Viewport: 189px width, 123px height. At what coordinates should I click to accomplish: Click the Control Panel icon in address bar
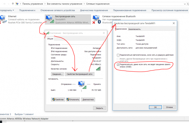[x=17, y=4]
